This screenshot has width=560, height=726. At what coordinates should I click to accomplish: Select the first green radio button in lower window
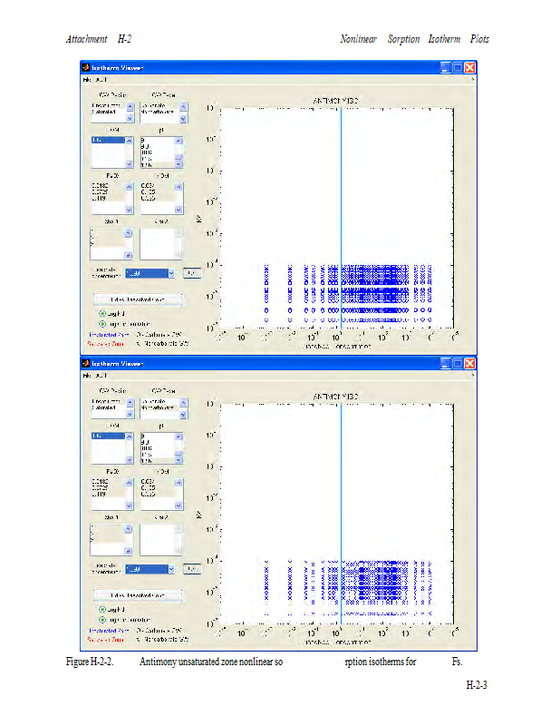(x=102, y=609)
